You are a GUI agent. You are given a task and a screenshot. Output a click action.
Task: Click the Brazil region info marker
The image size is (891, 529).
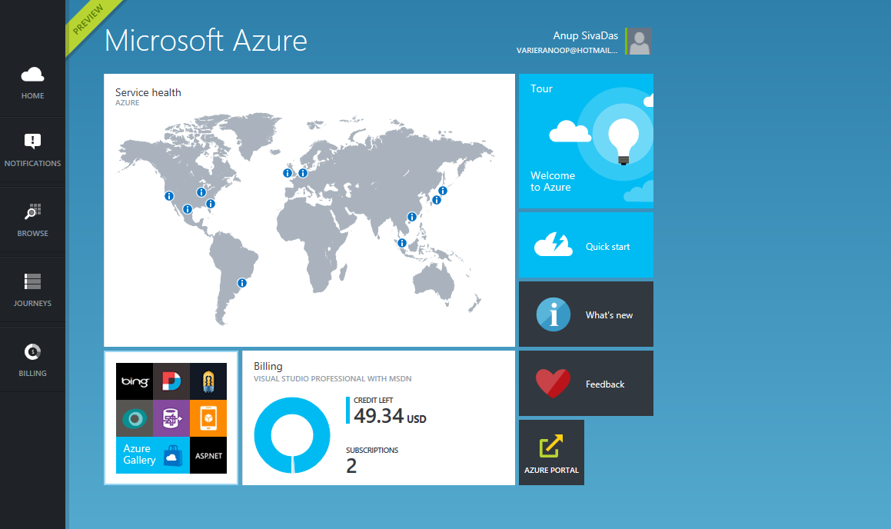click(x=242, y=283)
